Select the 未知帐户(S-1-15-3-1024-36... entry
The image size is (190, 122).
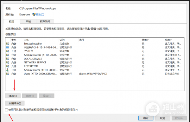tap(41, 47)
